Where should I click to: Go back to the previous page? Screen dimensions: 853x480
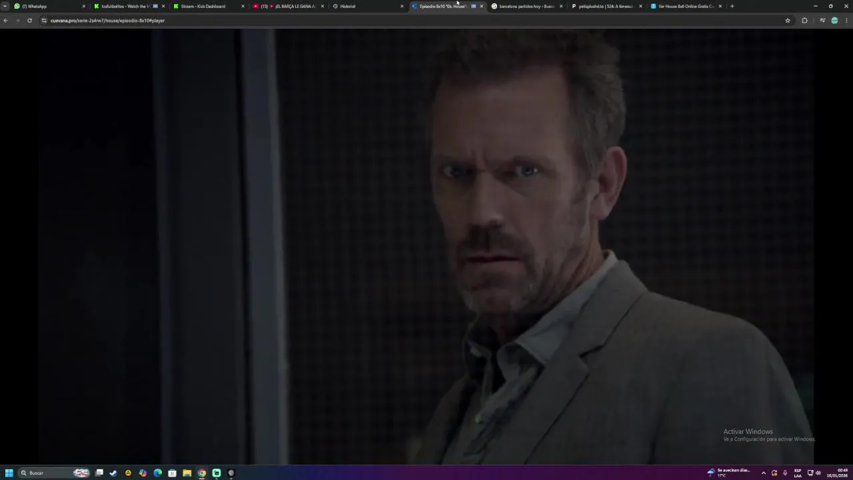[x=6, y=21]
